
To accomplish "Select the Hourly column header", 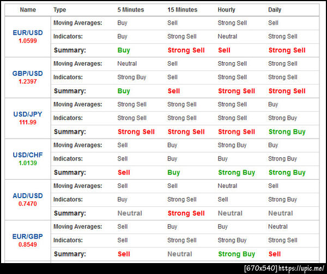I will (226, 10).
